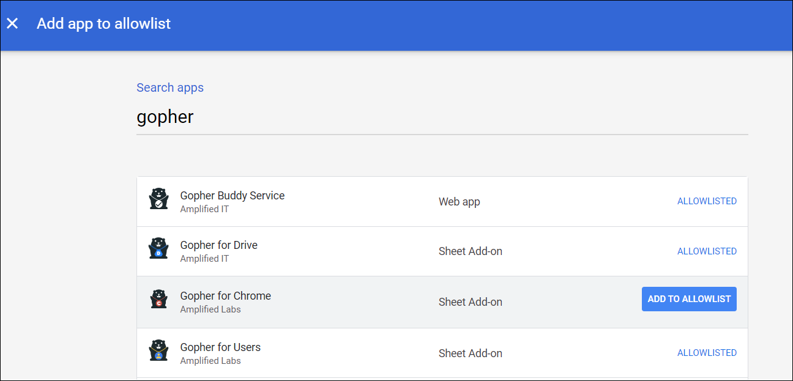Close the Add app to allowlist dialog
The width and height of the screenshot is (793, 381).
tap(12, 24)
